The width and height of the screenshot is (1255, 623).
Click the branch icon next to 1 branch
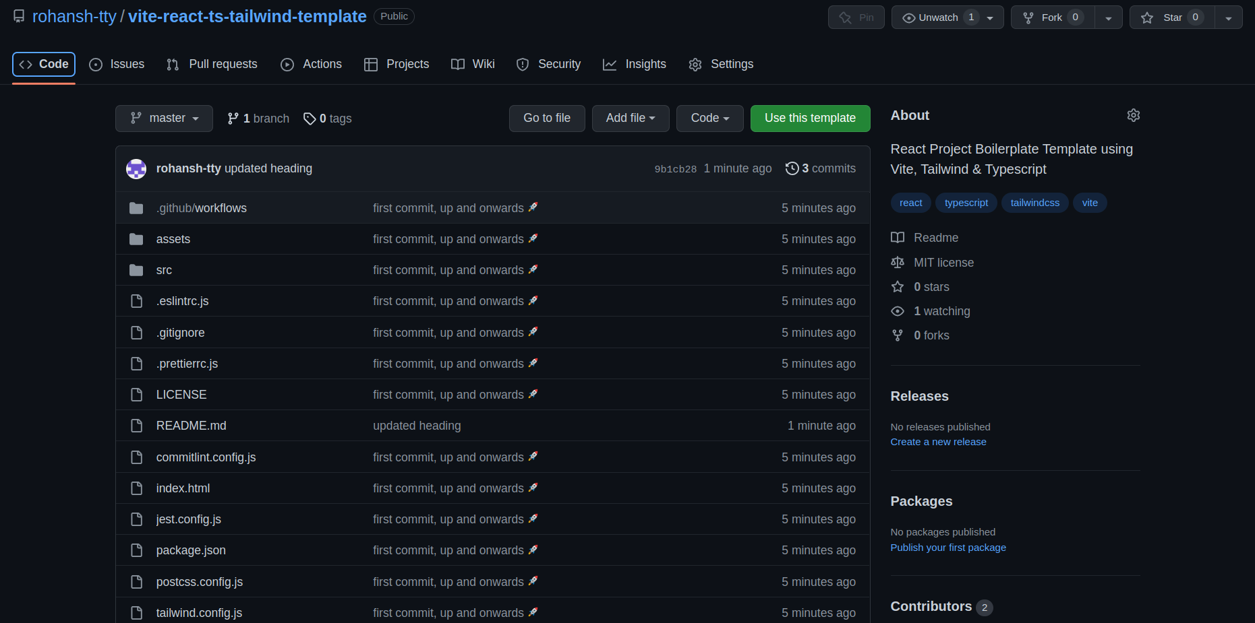(233, 119)
